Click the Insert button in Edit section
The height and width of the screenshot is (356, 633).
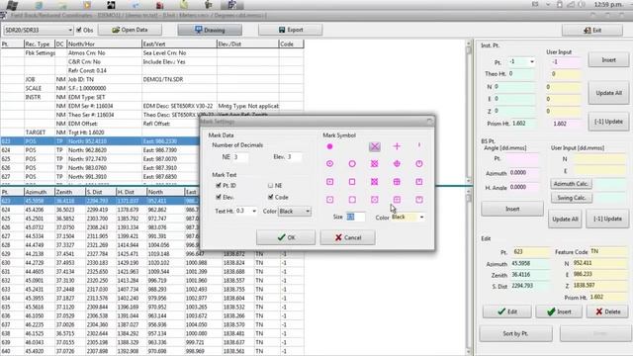coord(559,311)
